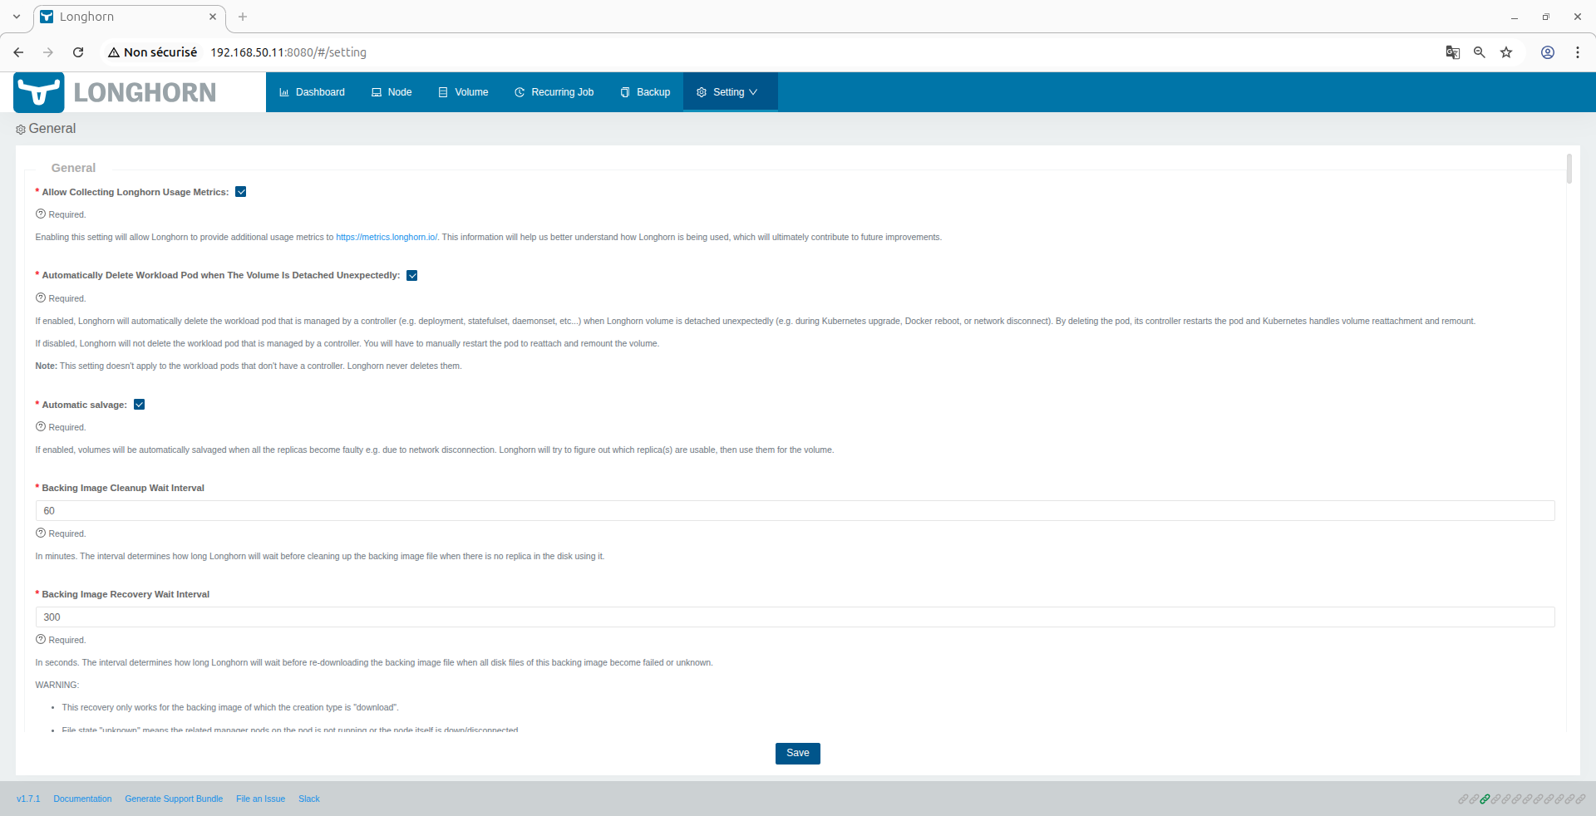Click the Required help icon under Usage Metrics
This screenshot has width=1596, height=816.
(x=41, y=214)
